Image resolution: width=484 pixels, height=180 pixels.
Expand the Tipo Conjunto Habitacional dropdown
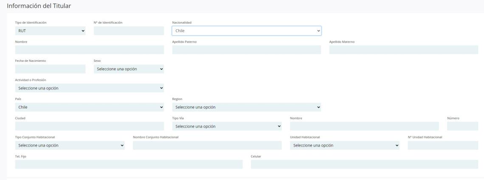pos(70,145)
